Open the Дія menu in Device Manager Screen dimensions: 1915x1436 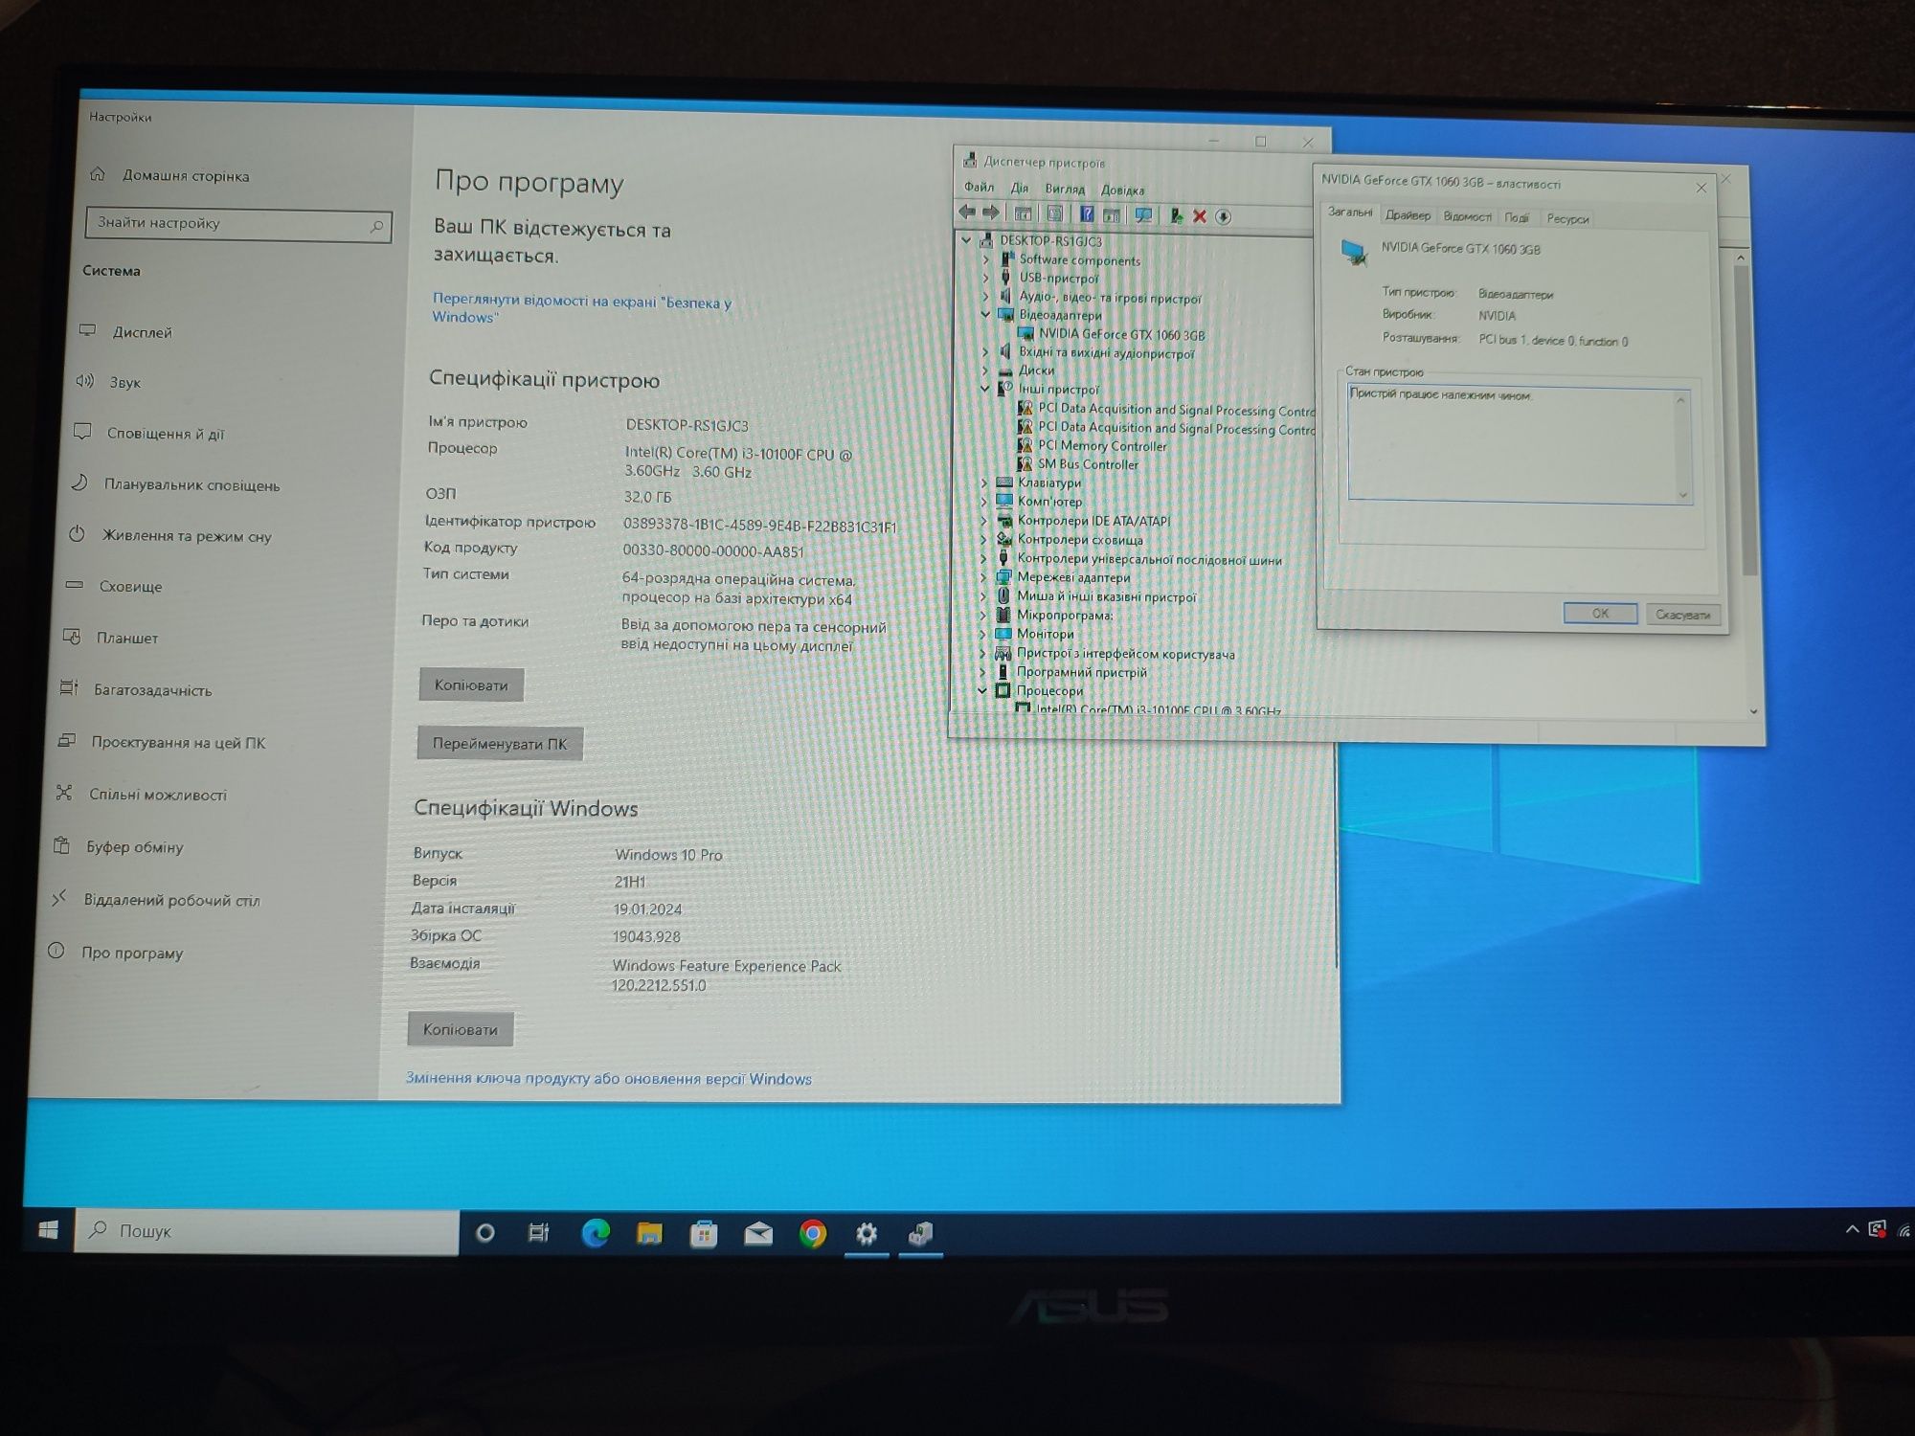tap(1020, 188)
